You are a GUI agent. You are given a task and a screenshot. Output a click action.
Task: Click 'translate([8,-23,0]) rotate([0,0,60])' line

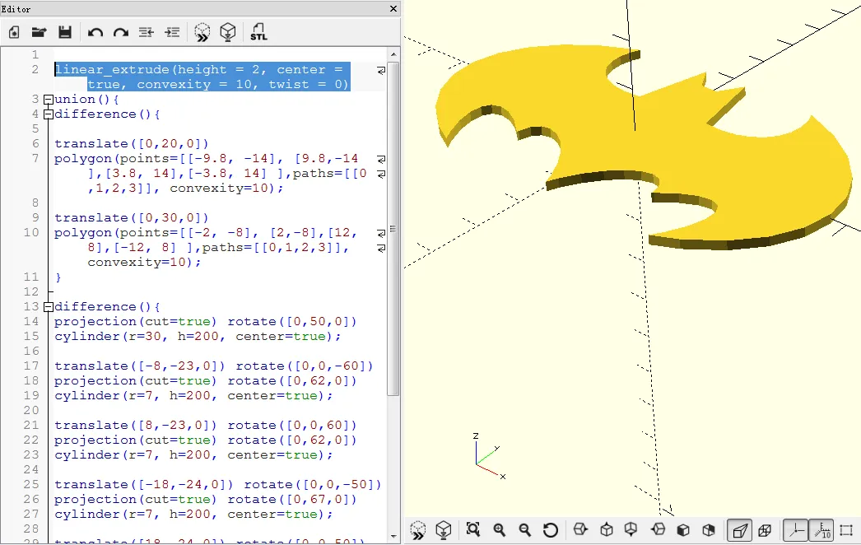click(x=205, y=426)
